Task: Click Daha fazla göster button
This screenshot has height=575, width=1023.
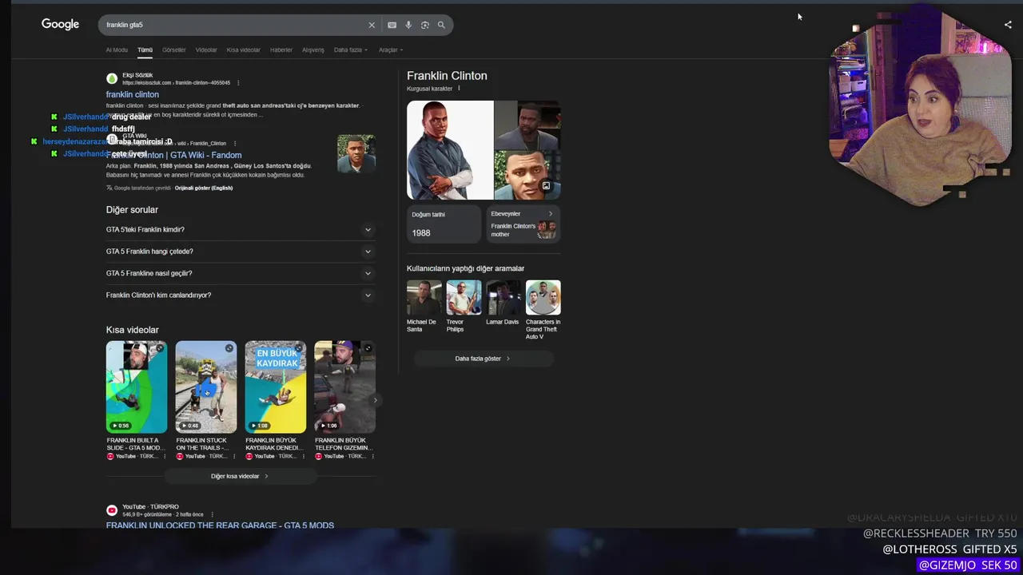Action: click(483, 359)
